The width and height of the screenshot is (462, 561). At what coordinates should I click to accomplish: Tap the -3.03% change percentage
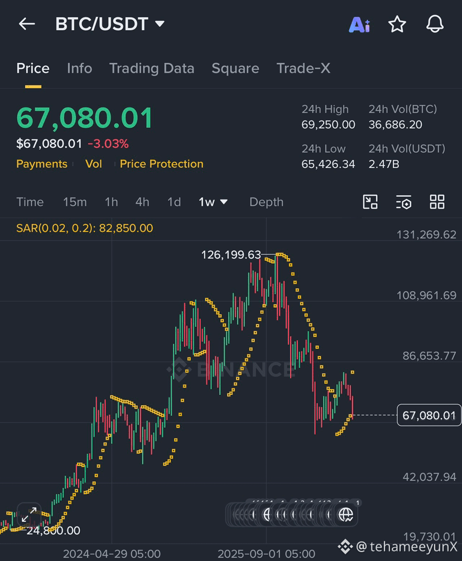point(108,144)
